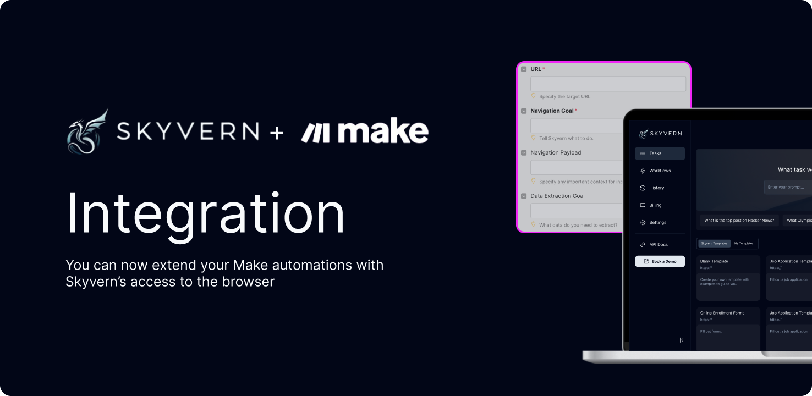812x396 pixels.
Task: Click 'Create your own template with examples' text
Action: (x=725, y=282)
